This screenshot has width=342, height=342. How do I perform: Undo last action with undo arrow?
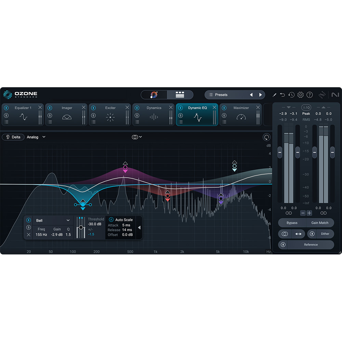(x=282, y=95)
